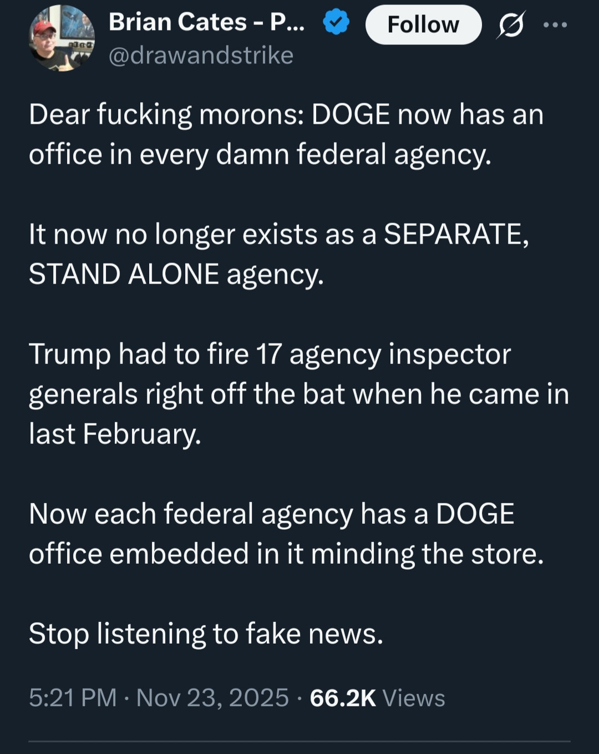Click the words "last February" in the post
This screenshot has width=599, height=754.
pyautogui.click(x=115, y=434)
